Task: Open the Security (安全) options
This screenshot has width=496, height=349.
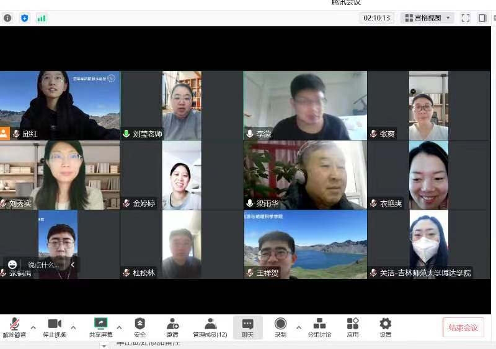Action: (140, 327)
